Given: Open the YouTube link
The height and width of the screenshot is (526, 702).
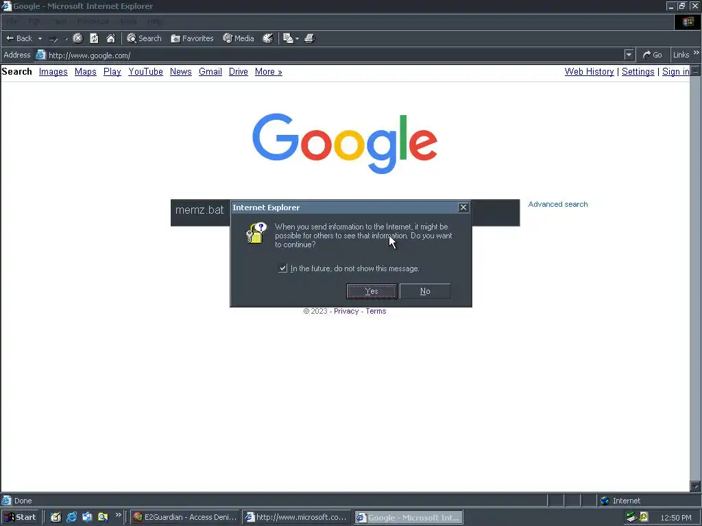Looking at the screenshot, I should [145, 71].
